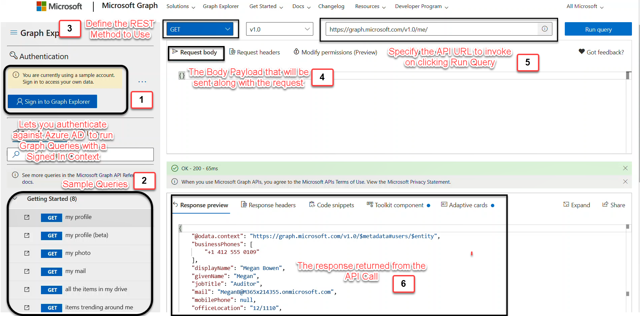Screen dimensions: 640x316
Task: Open the 'all the items in my drive' docs icon
Action: [x=27, y=289]
